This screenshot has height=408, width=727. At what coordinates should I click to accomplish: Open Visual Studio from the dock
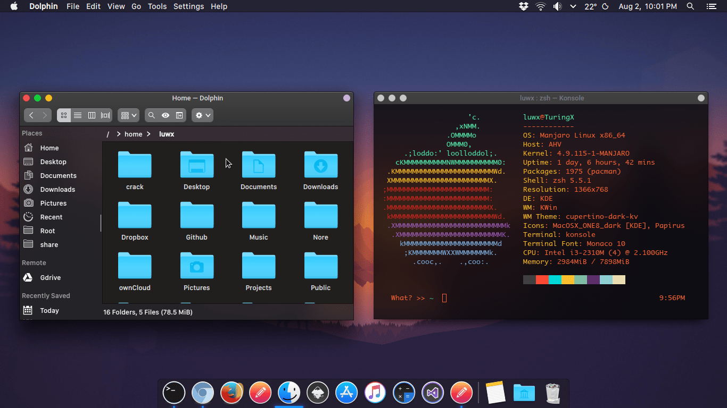(433, 392)
